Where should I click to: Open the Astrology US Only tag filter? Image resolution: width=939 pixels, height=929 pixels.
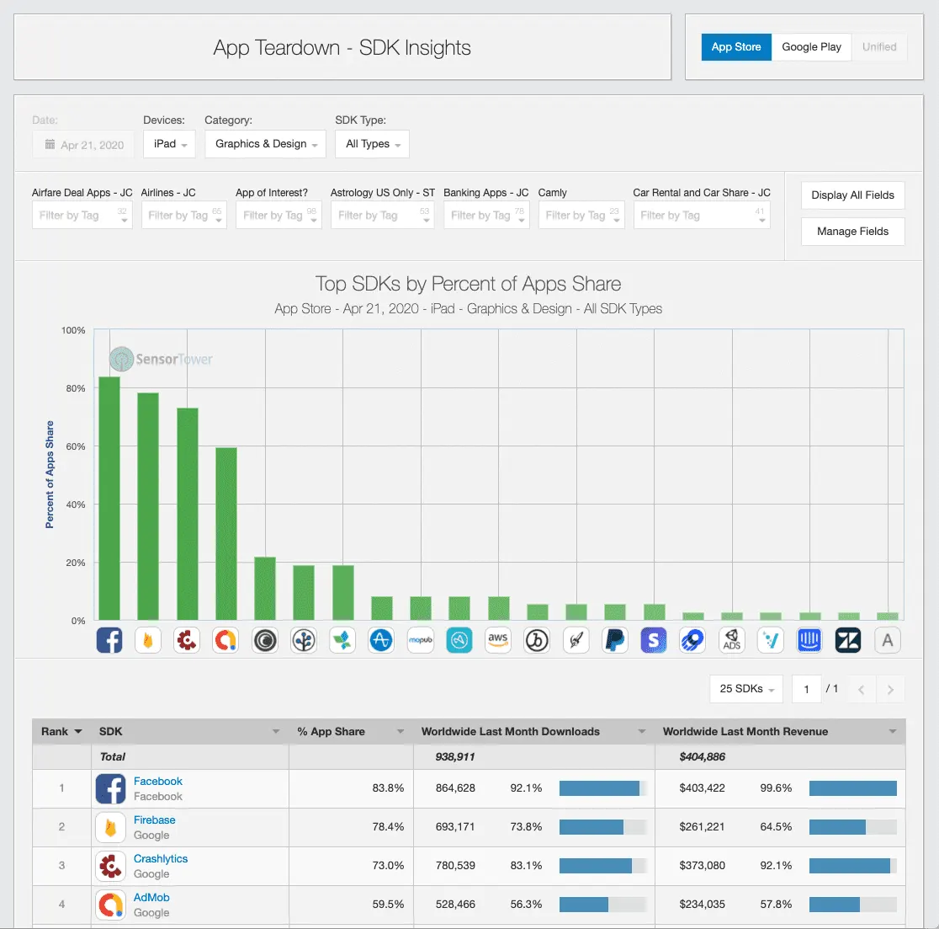(383, 215)
